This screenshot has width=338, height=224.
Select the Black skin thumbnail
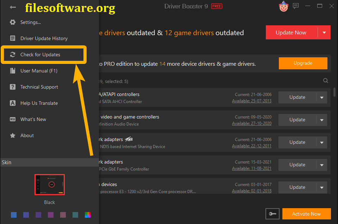(50, 185)
